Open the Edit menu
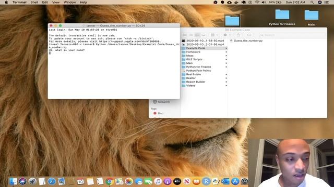This screenshot has width=334, height=187. click(45, 2)
